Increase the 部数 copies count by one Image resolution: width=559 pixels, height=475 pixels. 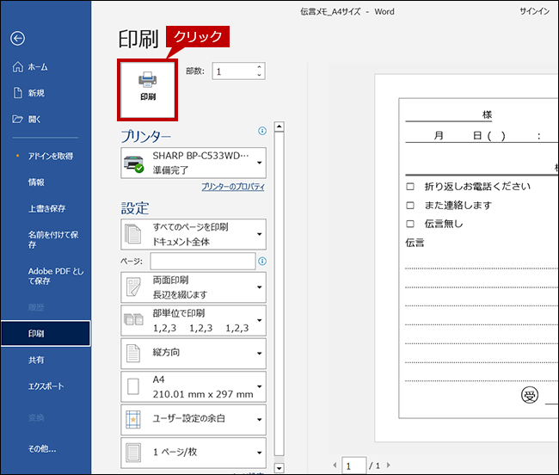[260, 67]
